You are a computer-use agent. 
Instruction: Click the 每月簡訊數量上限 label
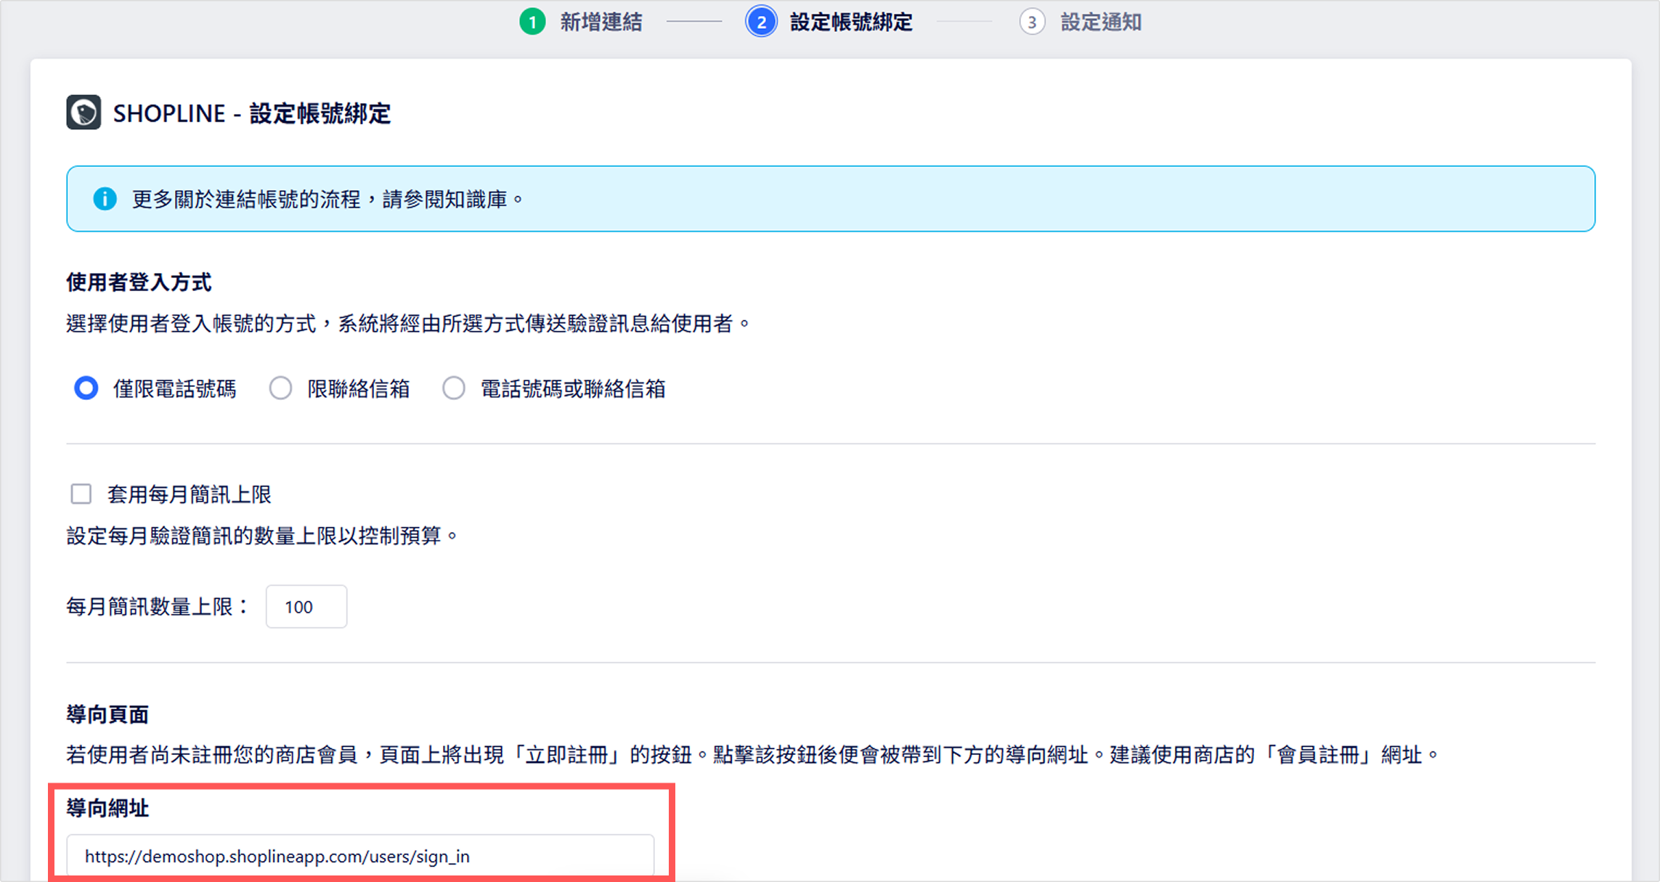pyautogui.click(x=158, y=607)
